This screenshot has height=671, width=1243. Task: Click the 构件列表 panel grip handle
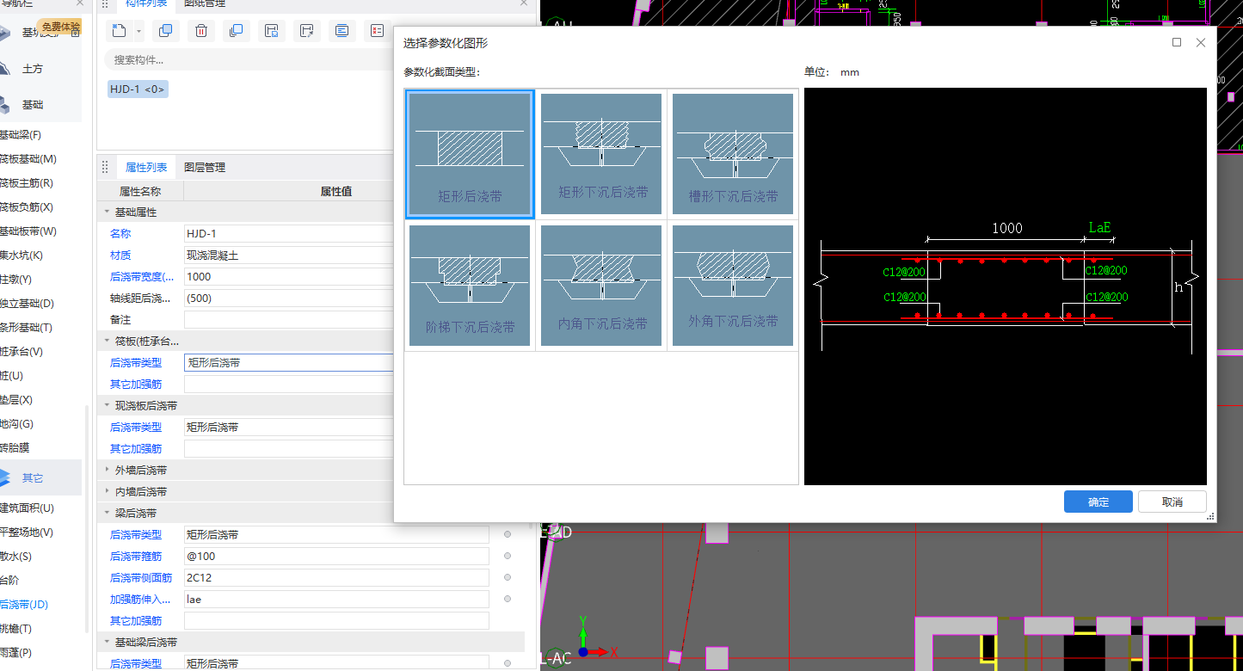point(106,3)
